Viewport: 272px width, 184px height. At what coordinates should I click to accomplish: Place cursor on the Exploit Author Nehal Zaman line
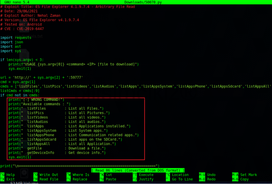30,15
